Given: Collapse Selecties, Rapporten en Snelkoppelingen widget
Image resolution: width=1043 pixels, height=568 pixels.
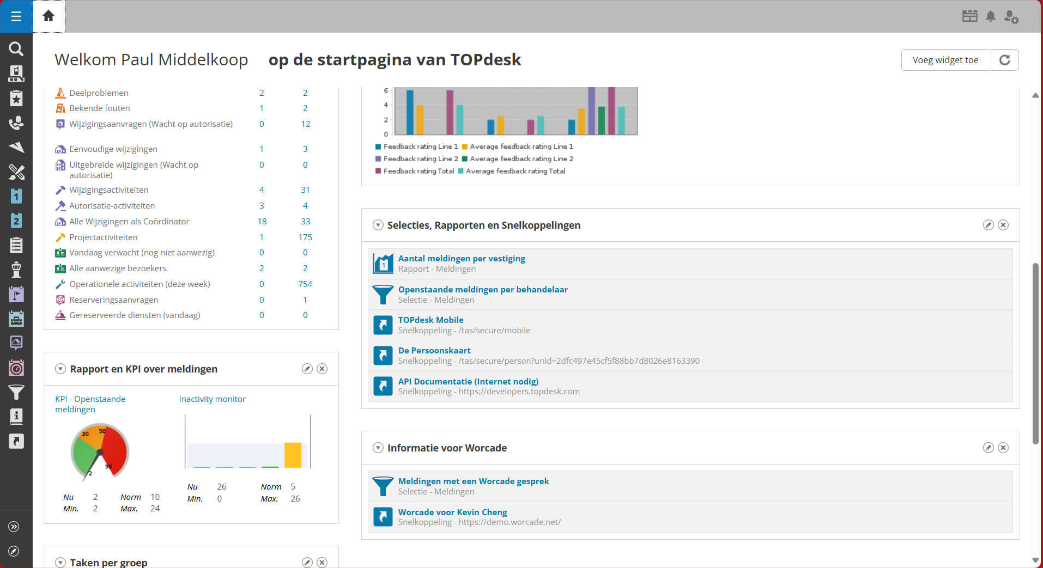Looking at the screenshot, I should [x=378, y=225].
